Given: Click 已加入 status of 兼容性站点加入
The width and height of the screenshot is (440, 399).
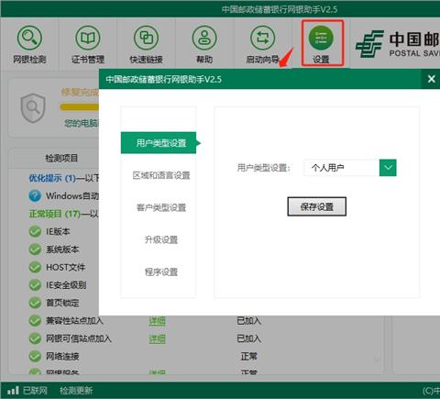Looking at the screenshot, I should 248,321.
